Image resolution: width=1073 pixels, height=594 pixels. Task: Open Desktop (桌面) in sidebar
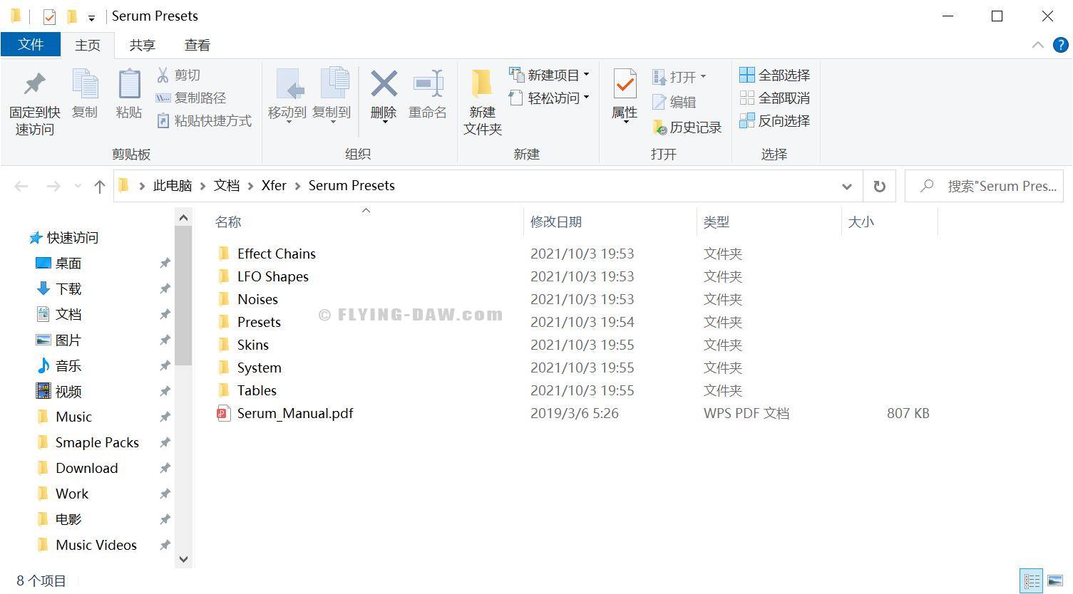point(68,263)
